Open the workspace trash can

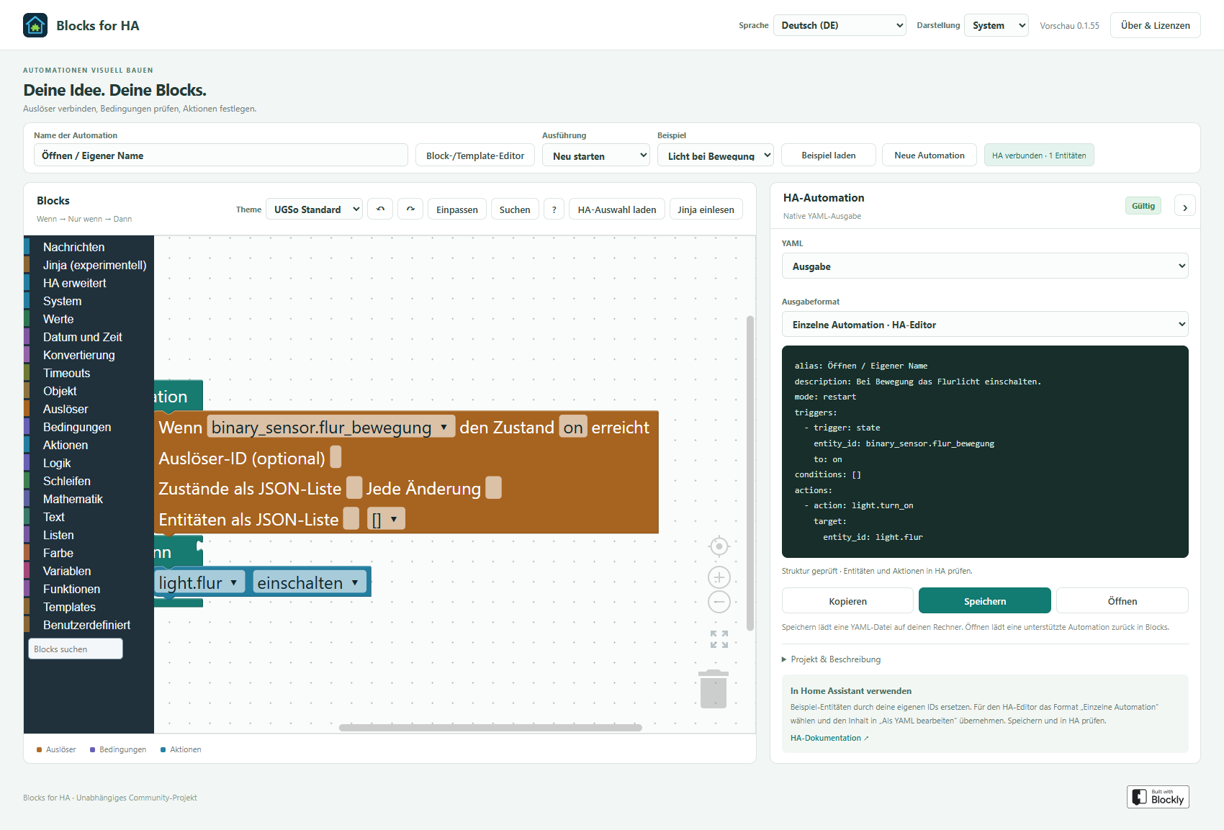pos(714,689)
